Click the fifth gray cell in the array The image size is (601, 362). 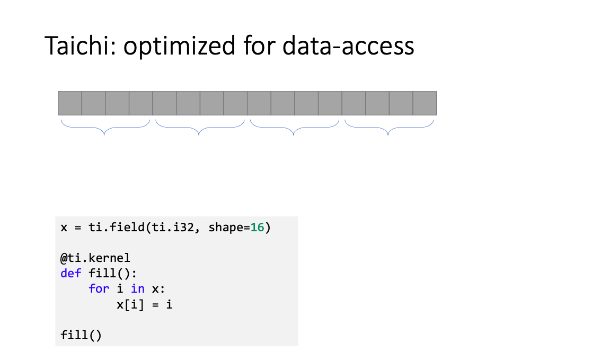pos(164,103)
